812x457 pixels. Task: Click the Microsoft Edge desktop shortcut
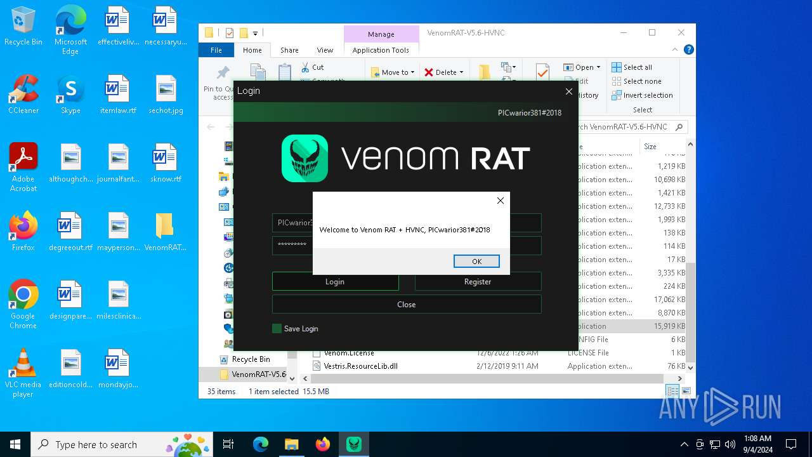point(70,30)
